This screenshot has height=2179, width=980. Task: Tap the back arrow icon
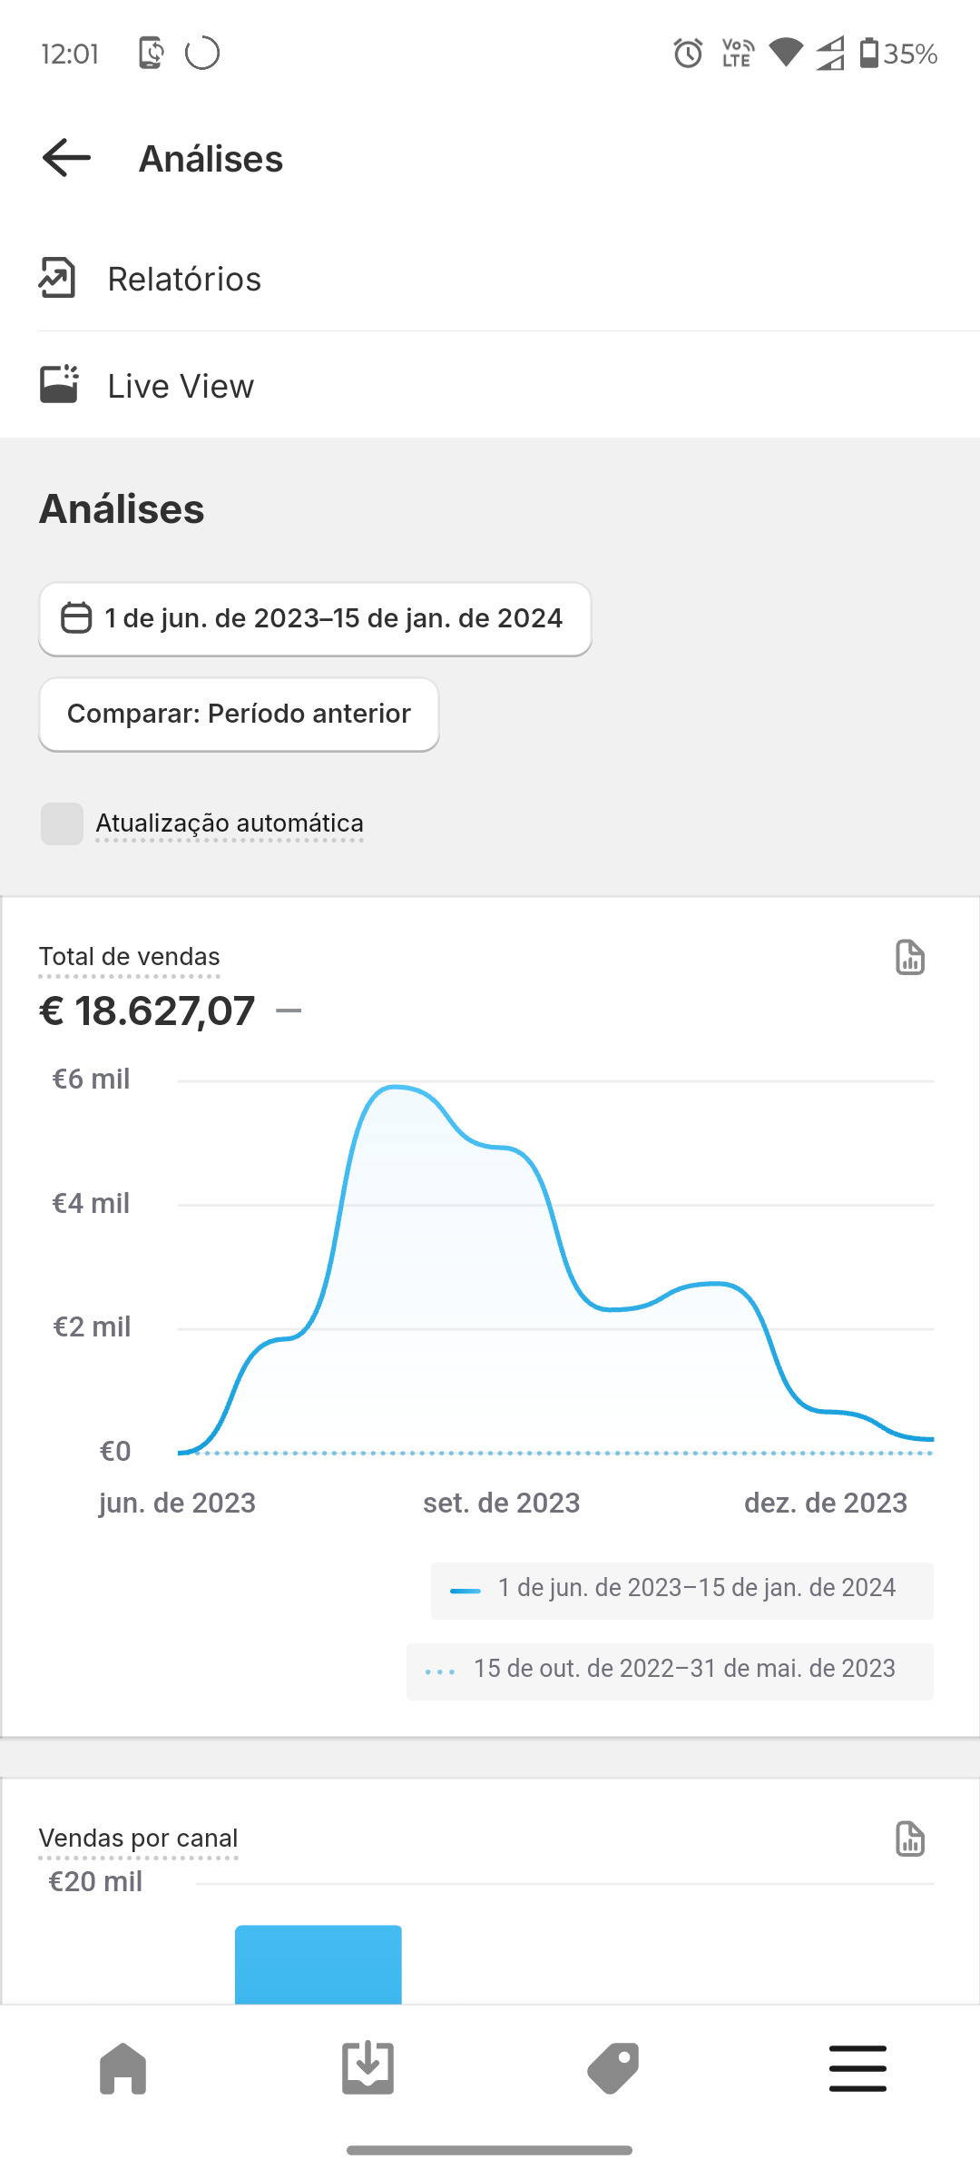point(67,158)
